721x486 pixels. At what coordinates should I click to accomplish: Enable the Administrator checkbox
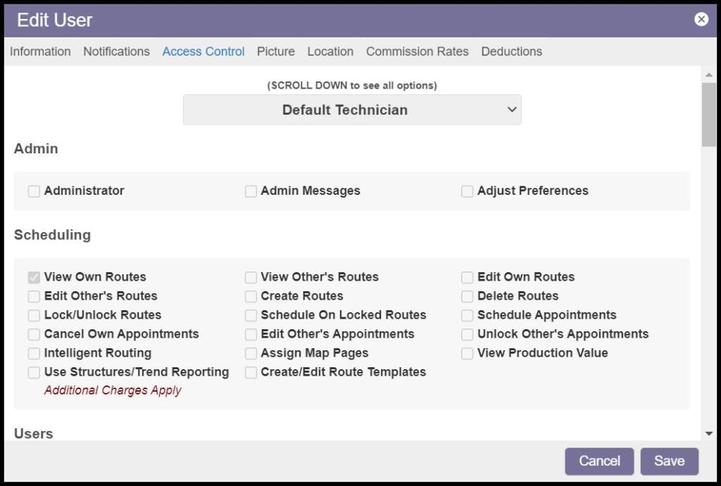tap(34, 191)
